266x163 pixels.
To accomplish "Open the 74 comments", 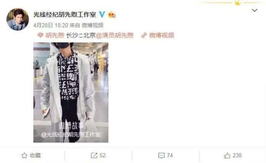I will click(x=170, y=155).
